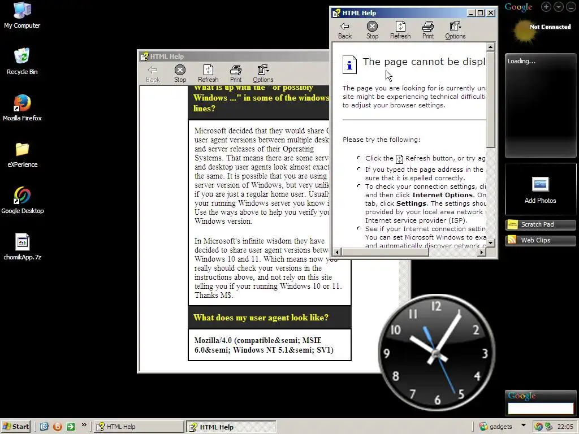Select the Recycle Bin desktop icon
The height and width of the screenshot is (434, 579).
point(22,62)
